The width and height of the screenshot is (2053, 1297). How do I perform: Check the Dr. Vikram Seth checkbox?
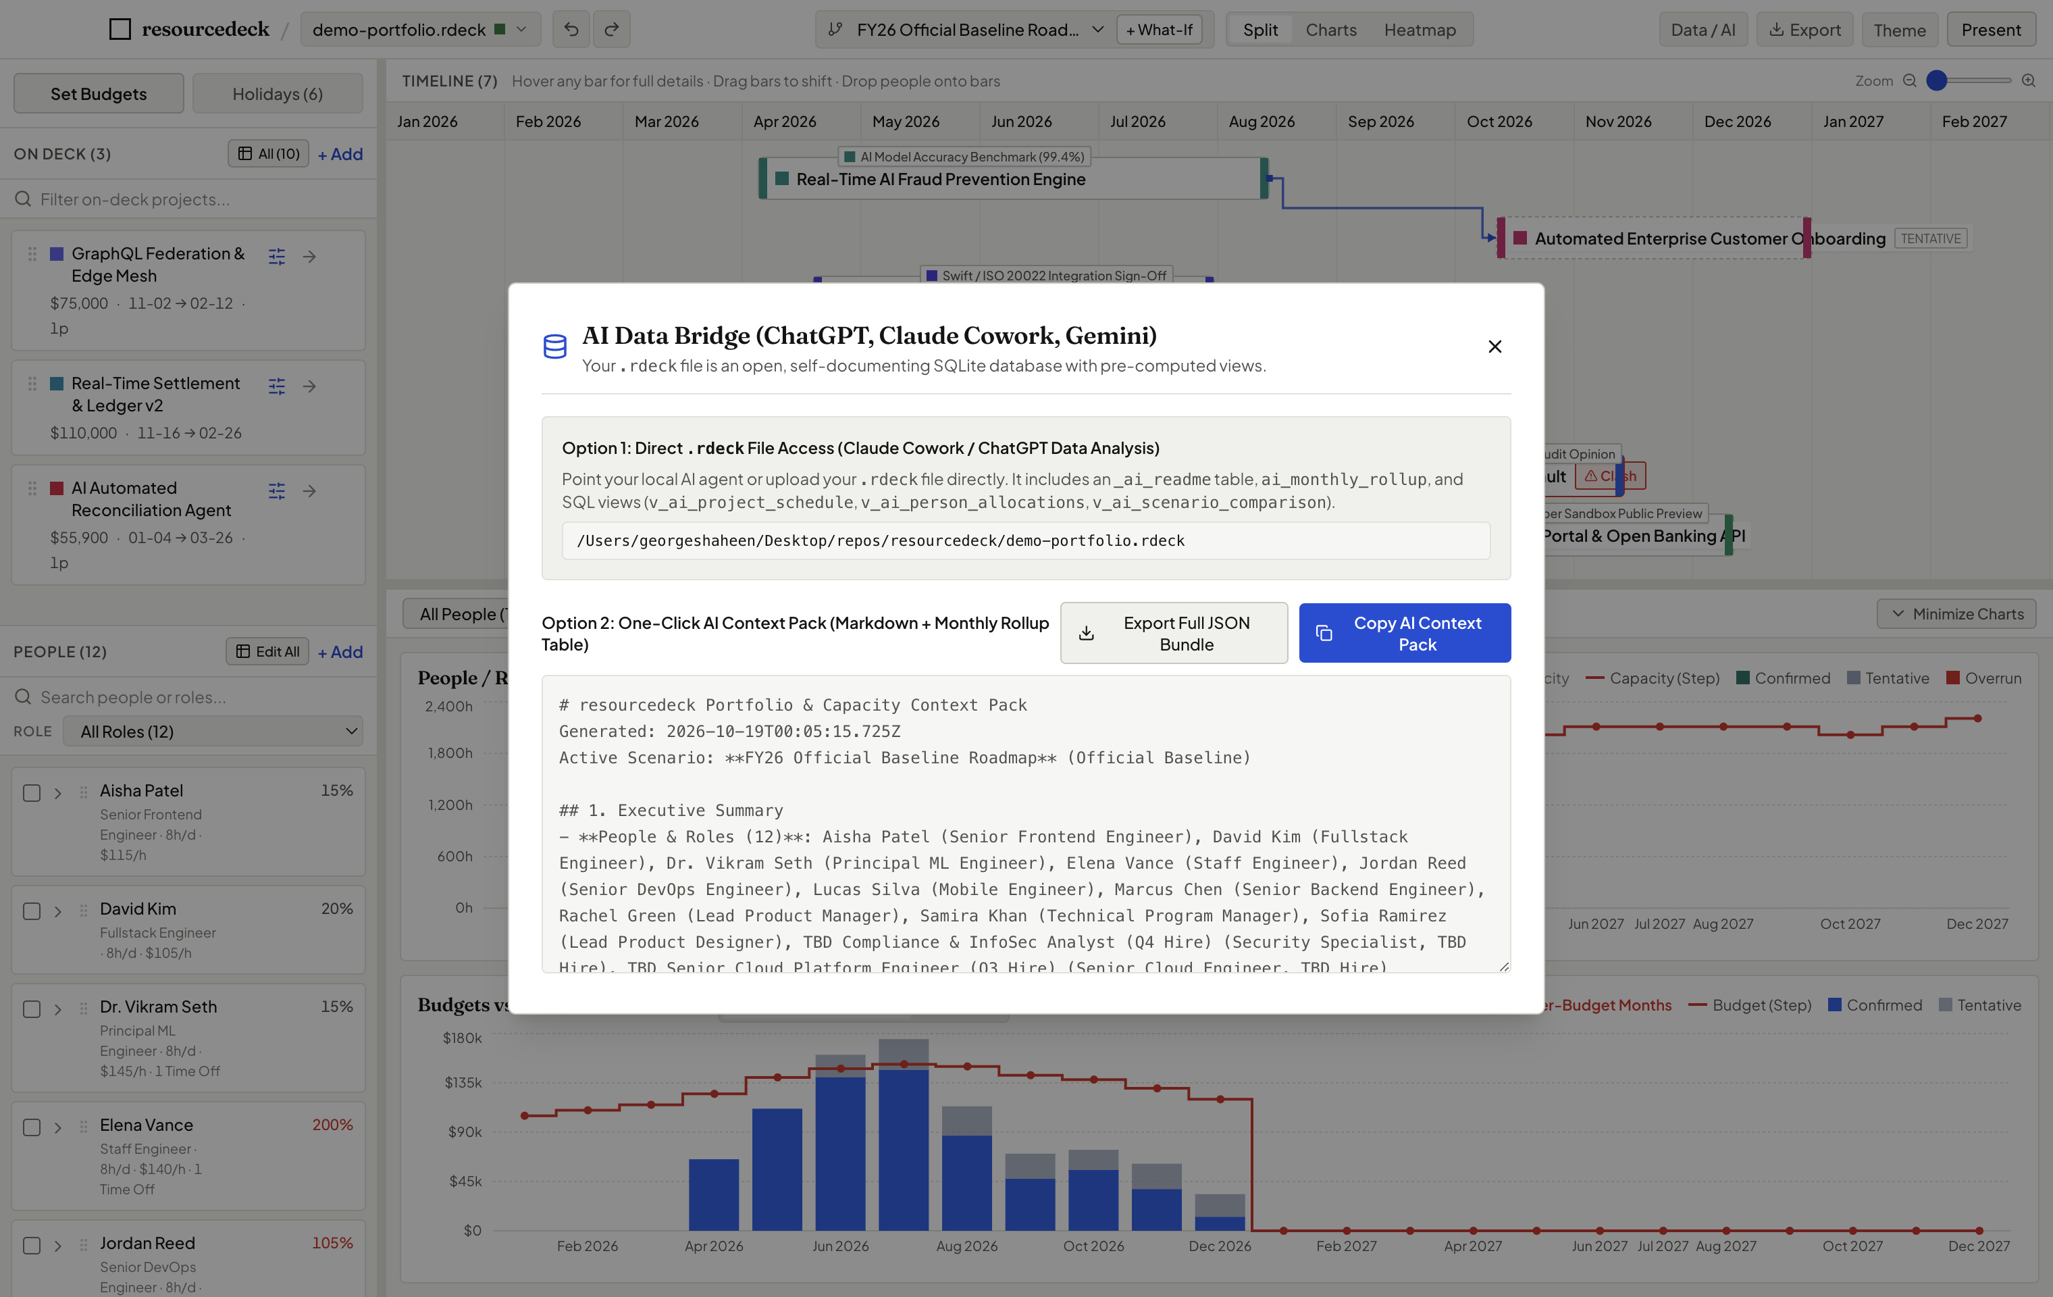click(32, 1010)
